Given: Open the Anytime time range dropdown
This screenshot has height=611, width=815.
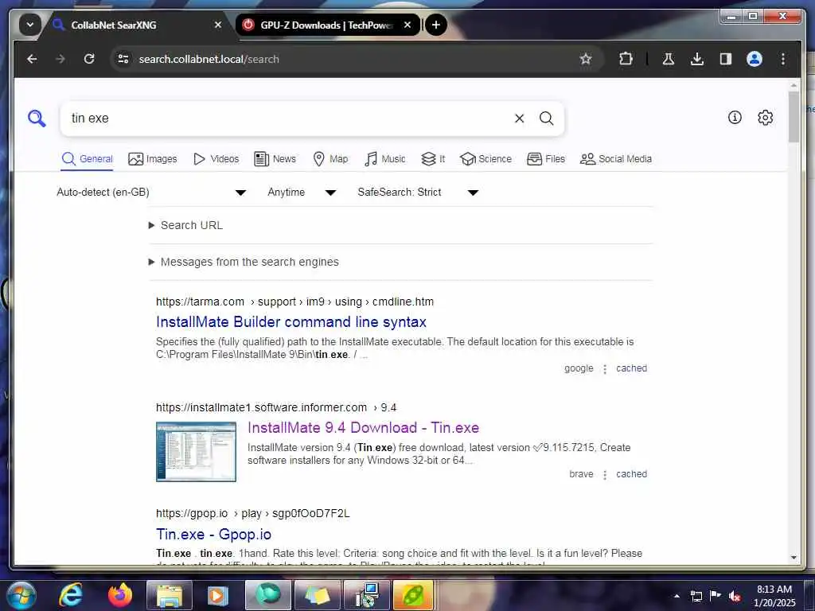Looking at the screenshot, I should click(x=302, y=193).
